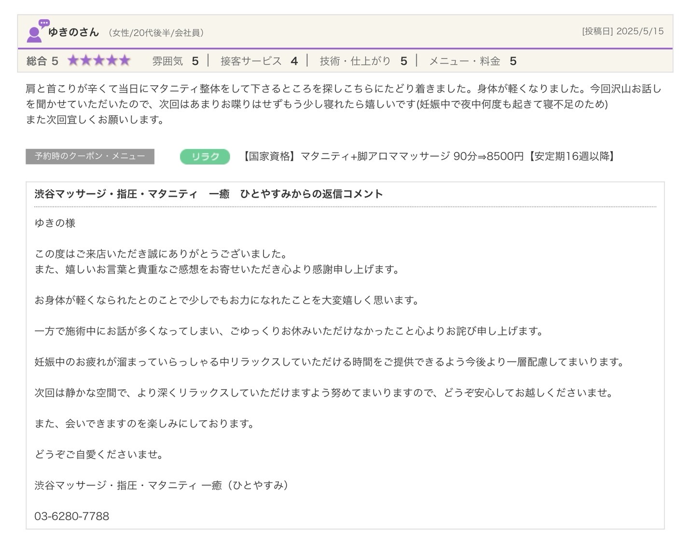
Task: Click the 予約時のクーポン・メニュー label
Action: [90, 156]
